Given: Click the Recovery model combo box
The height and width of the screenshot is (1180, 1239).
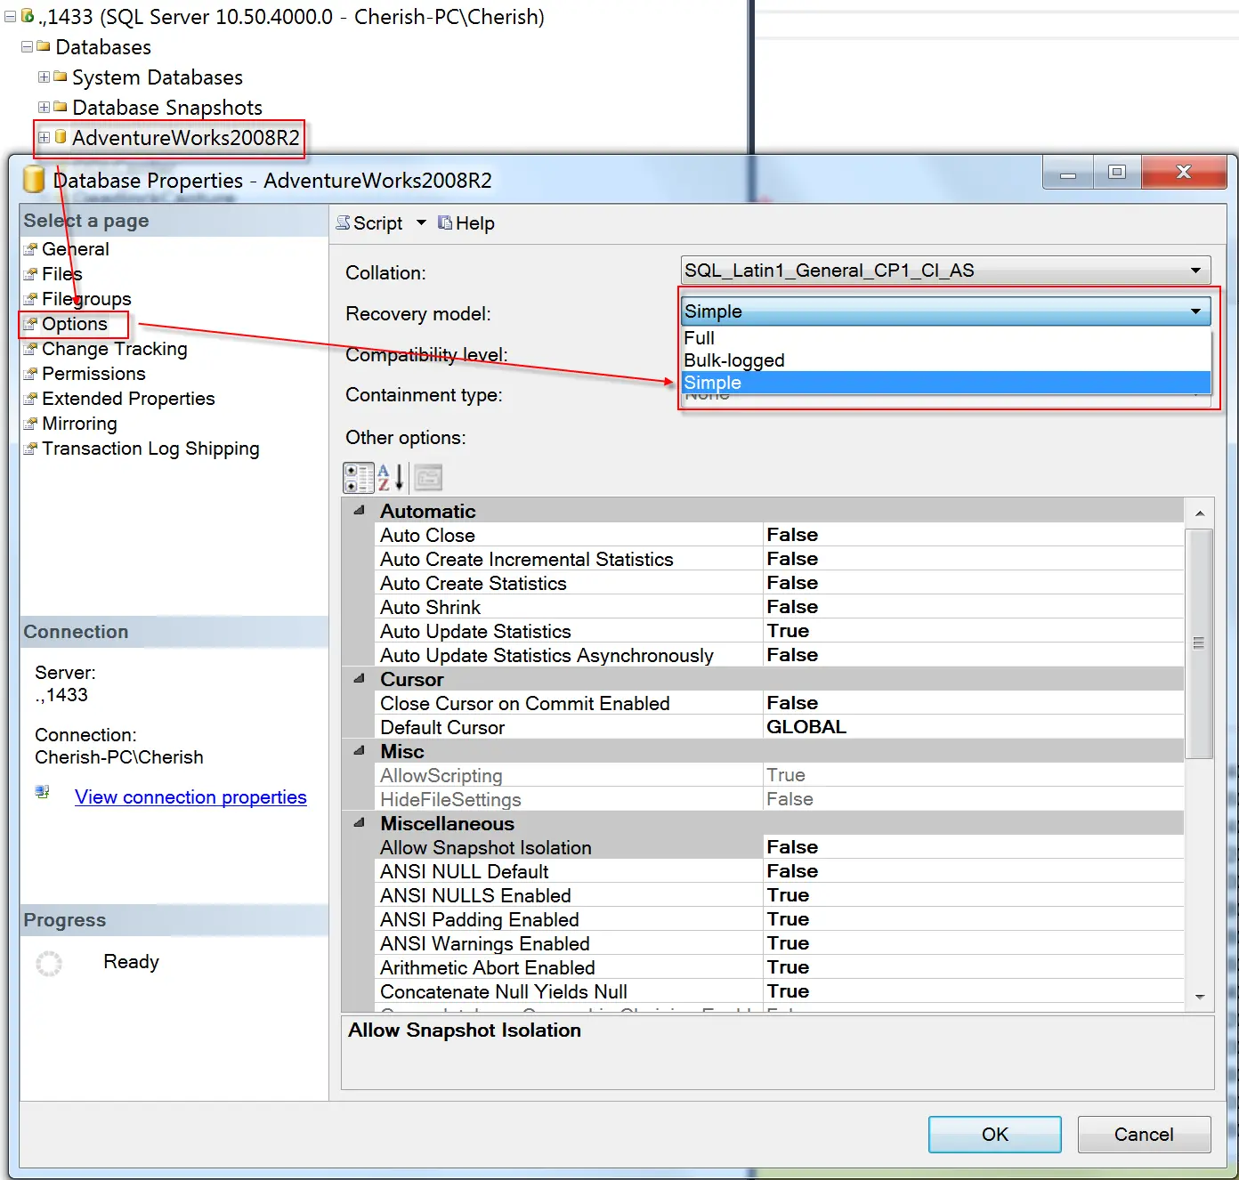Looking at the screenshot, I should tap(946, 311).
